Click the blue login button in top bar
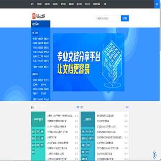This screenshot has width=161, height=161. pyautogui.click(x=157, y=4)
